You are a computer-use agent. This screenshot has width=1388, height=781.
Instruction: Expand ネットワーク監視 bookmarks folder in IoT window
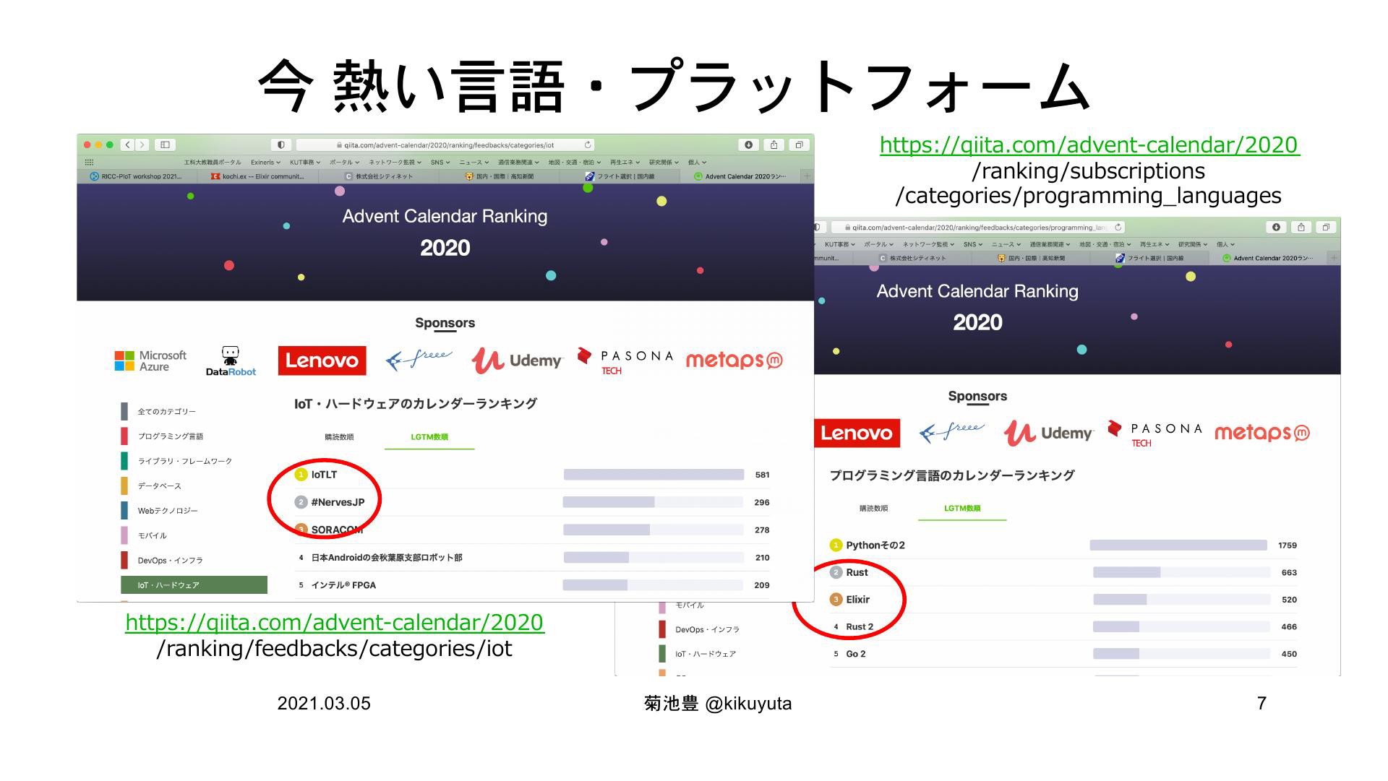click(x=395, y=163)
